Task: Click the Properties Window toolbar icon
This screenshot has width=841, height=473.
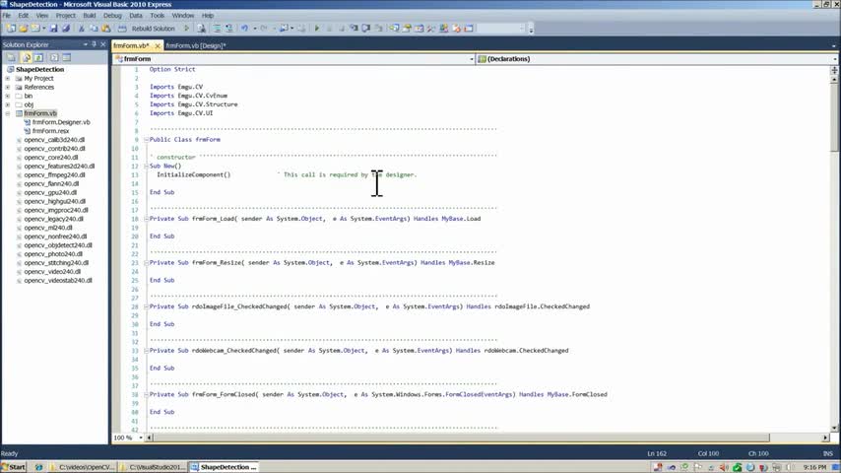Action: [407, 29]
